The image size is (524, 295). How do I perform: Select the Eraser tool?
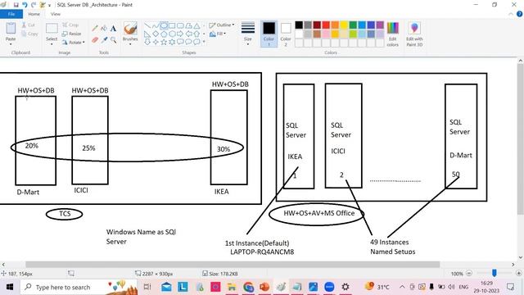[95, 40]
